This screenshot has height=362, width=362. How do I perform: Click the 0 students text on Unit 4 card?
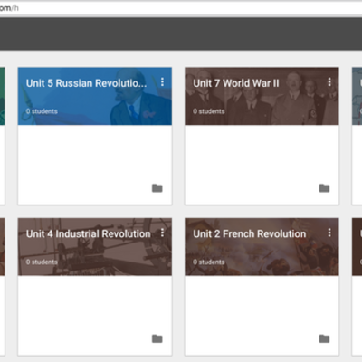42,262
